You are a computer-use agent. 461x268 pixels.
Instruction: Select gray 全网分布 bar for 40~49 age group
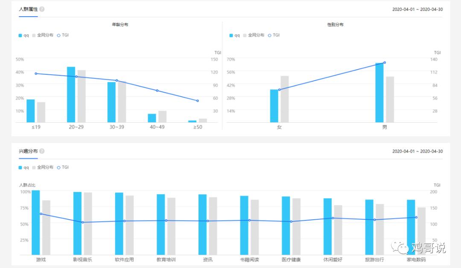coord(162,117)
